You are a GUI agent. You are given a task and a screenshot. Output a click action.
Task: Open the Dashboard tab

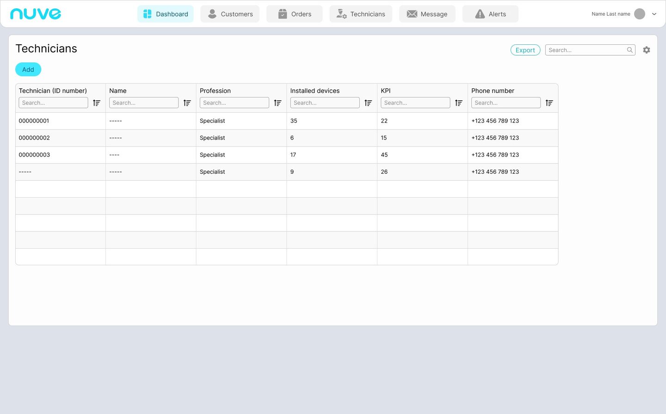(166, 14)
